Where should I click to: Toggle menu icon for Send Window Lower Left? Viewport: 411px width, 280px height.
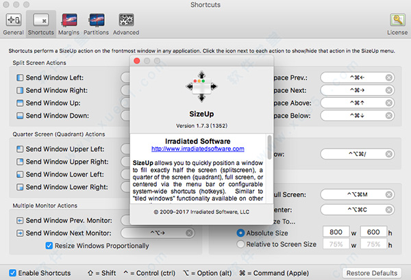[x=20, y=174]
